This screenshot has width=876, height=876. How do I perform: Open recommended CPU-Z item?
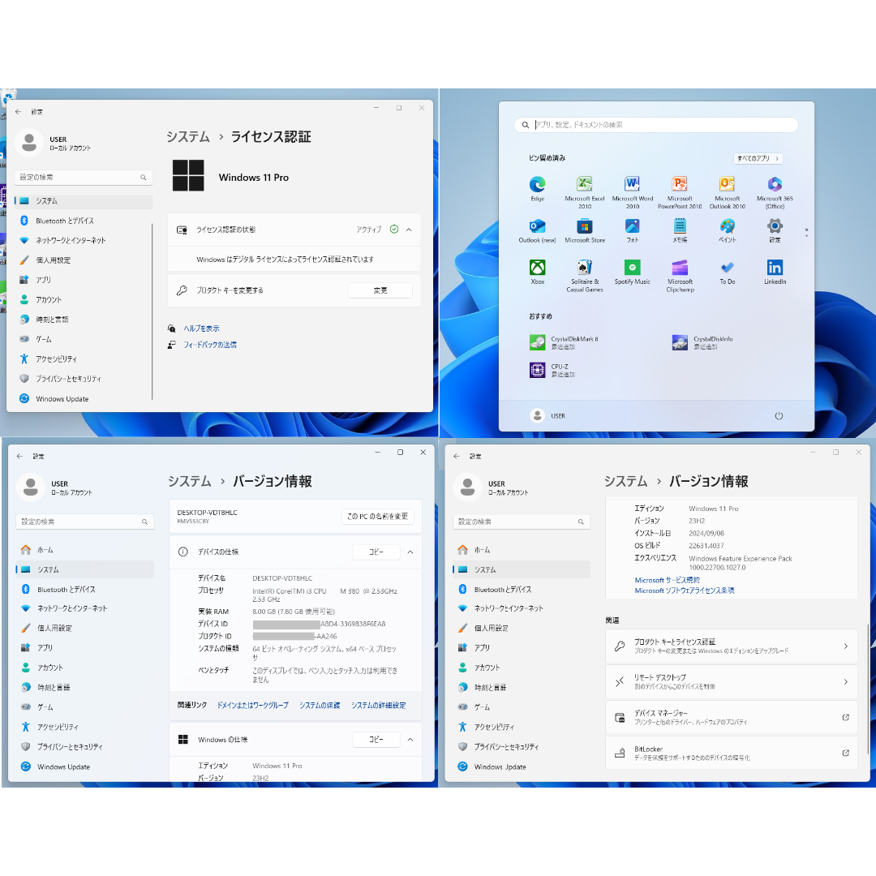552,370
